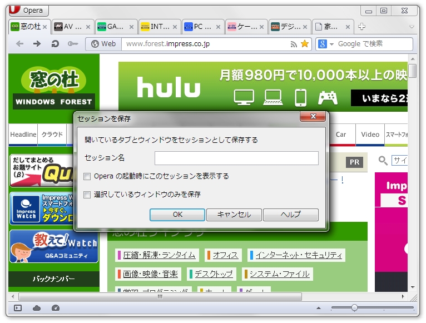Image resolution: width=426 pixels, height=323 pixels.
Task: Click the vertical scrollbar down arrow
Action: 413,287
